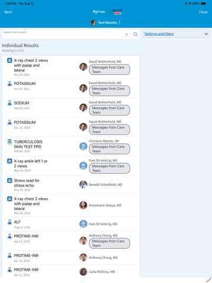Tap Close in the header
Screen dimensions: 212x283
click(x=203, y=12)
